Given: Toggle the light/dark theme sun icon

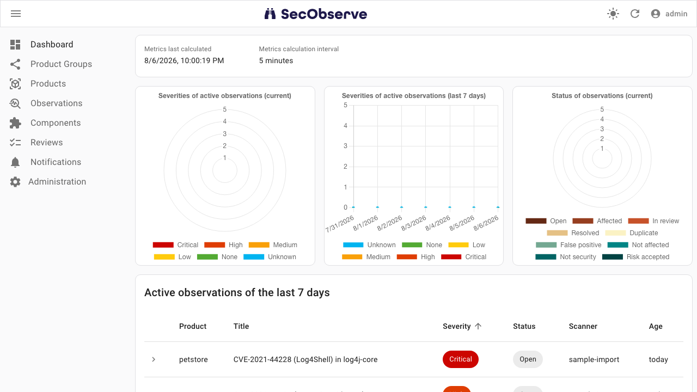Looking at the screenshot, I should click(613, 14).
